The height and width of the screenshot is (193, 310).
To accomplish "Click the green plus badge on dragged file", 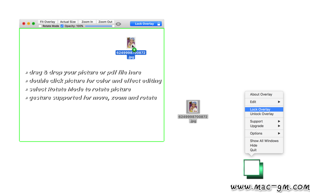I will tap(134, 50).
